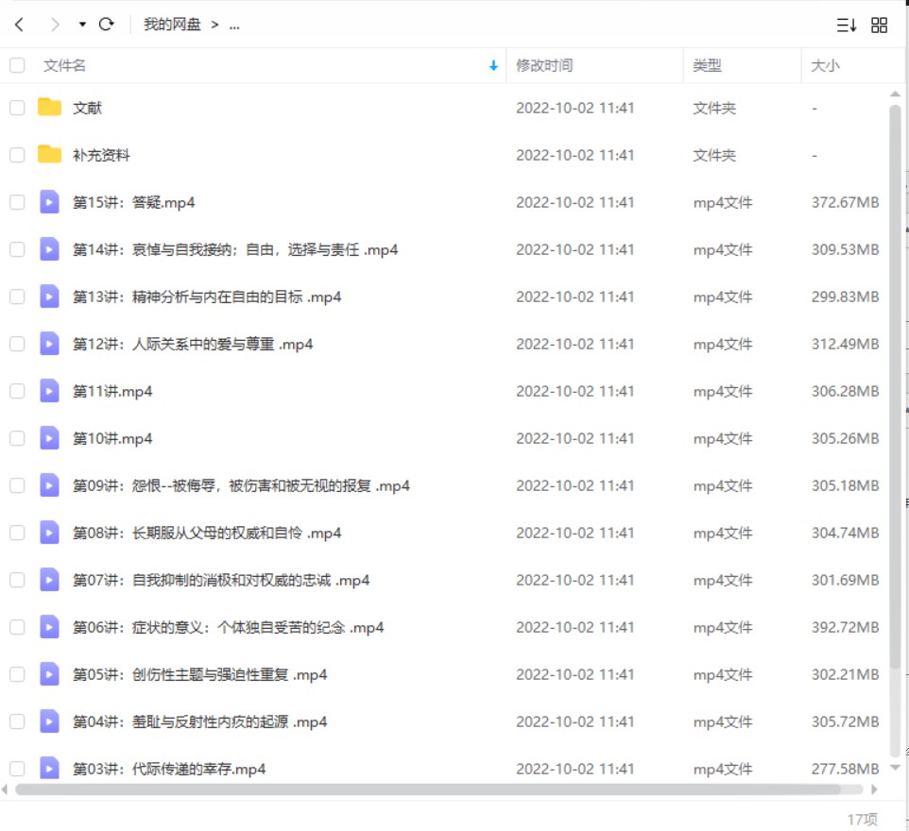The width and height of the screenshot is (909, 831).
Task: Click video icon of 第14讲 file
Action: click(49, 249)
